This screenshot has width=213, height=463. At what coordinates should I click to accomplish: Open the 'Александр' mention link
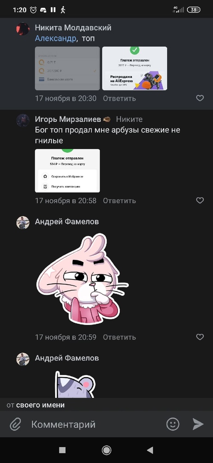[x=55, y=39]
